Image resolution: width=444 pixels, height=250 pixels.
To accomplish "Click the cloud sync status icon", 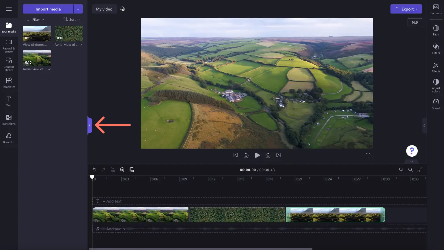I will [122, 9].
